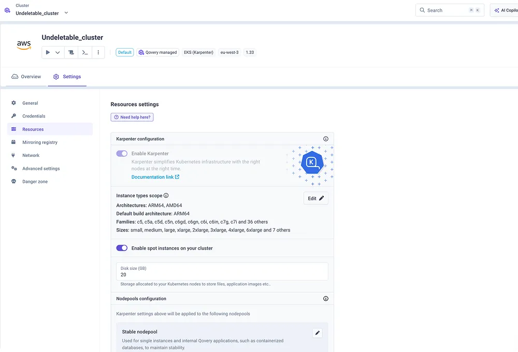Click the Families list text
Viewport: 518px width, 352px height.
pos(192,222)
